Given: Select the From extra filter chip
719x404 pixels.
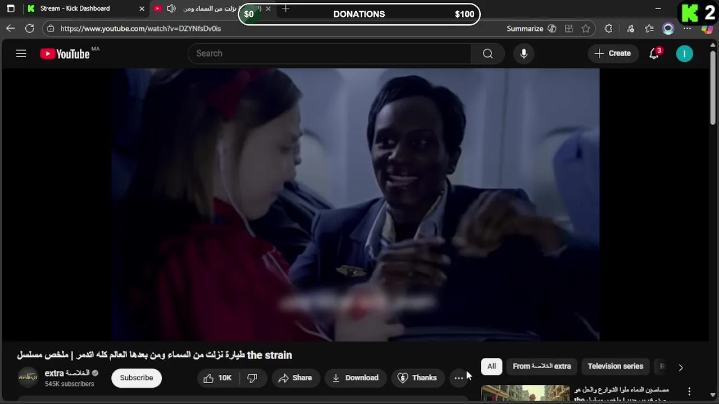Looking at the screenshot, I should (x=542, y=366).
